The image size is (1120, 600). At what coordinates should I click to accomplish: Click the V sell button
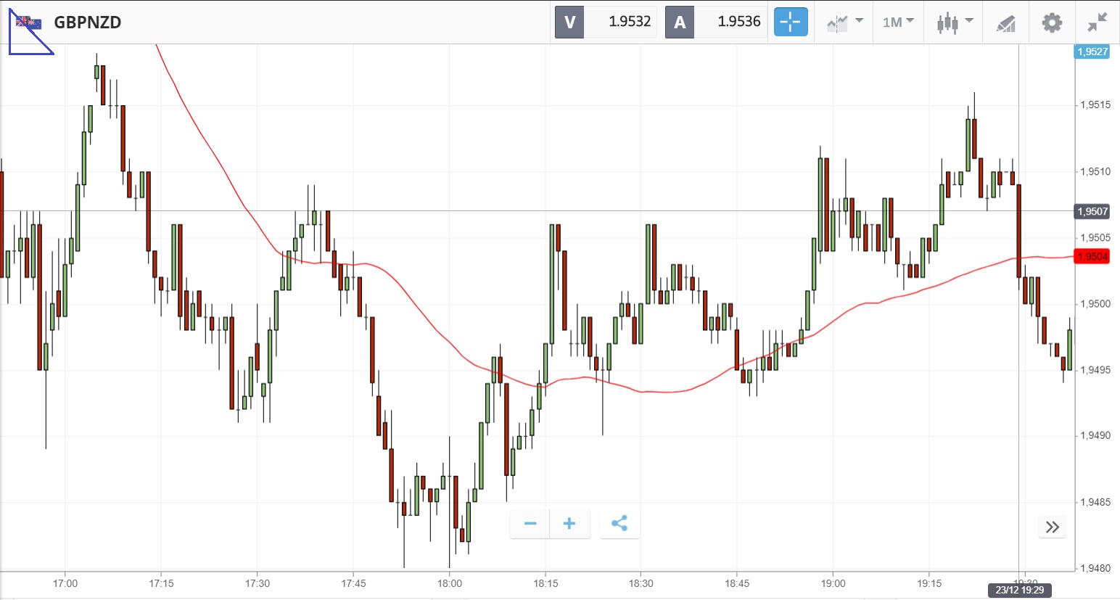point(569,22)
